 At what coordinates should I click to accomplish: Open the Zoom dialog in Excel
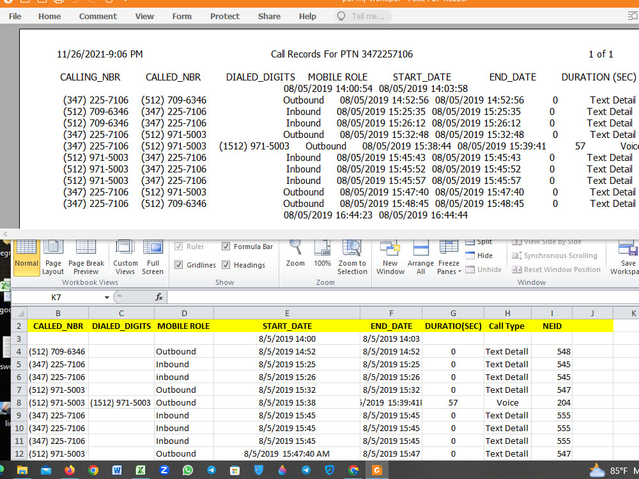point(295,254)
